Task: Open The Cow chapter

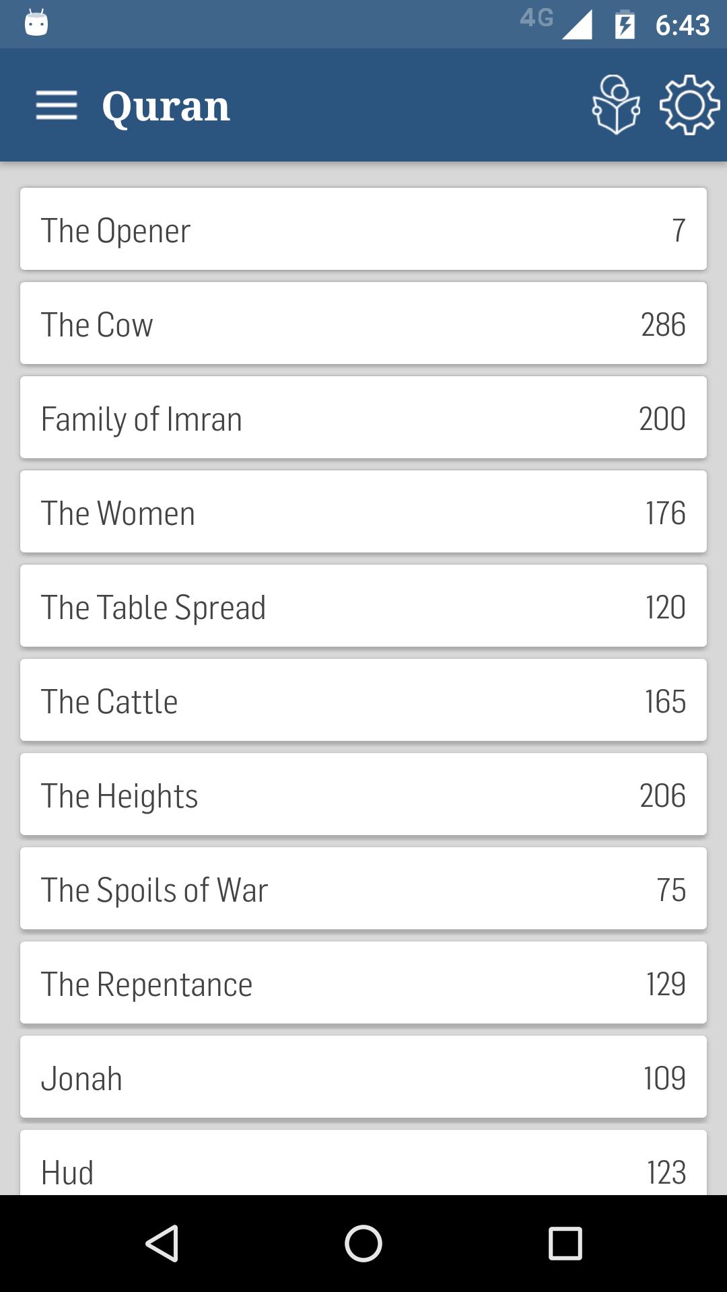Action: coord(363,323)
